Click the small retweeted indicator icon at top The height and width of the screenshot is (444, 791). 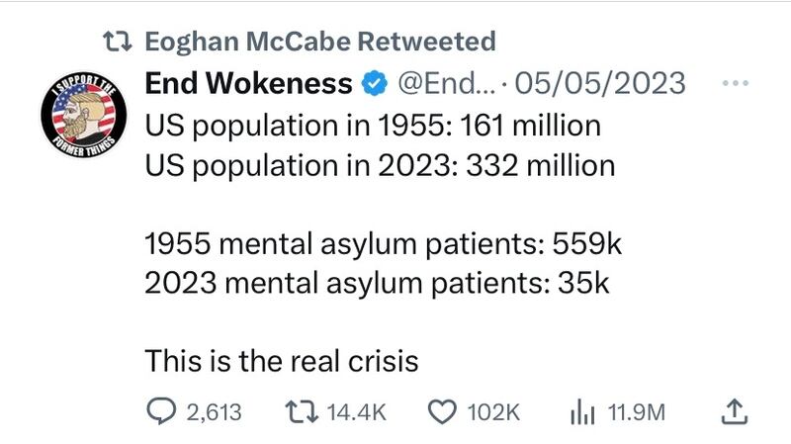tap(119, 42)
